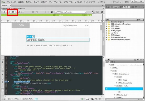The image size is (145, 101).
Task: Expand the PHP_Snippets folder
Action: tap(107, 35)
